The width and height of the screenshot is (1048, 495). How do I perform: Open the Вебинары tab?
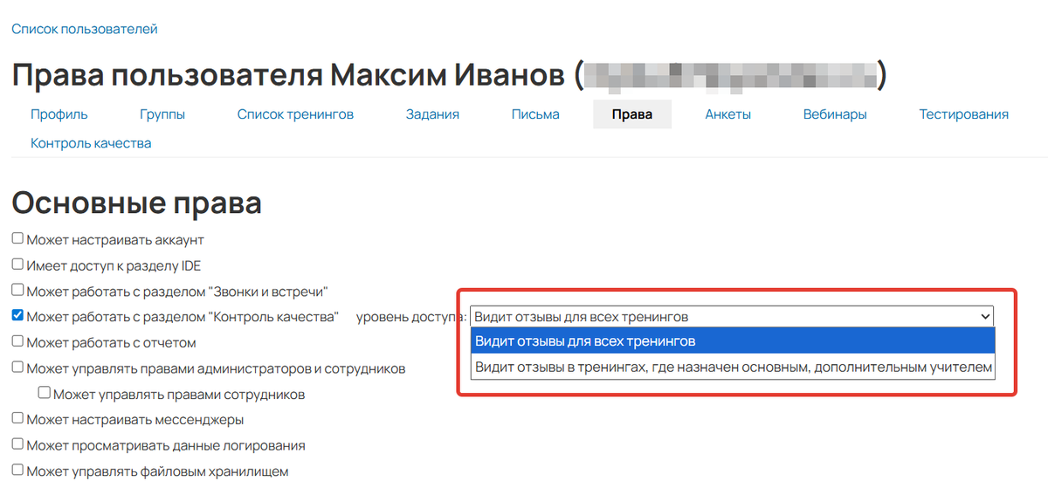coord(835,114)
